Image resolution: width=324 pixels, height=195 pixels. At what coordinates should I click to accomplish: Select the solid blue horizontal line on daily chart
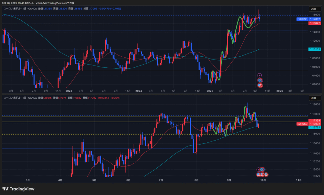pos(95,149)
